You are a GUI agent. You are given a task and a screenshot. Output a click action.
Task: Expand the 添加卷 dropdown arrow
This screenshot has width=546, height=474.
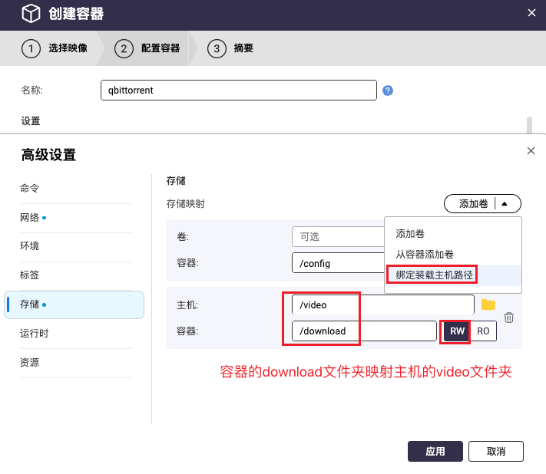505,204
